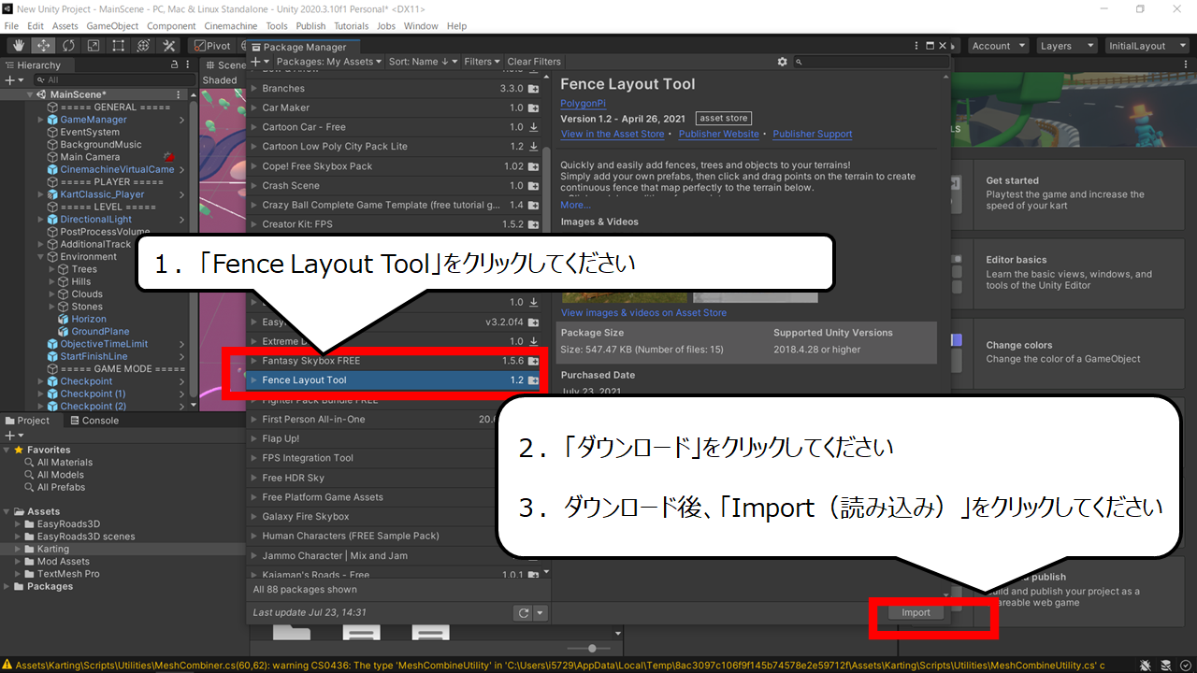The image size is (1197, 673).
Task: Select the Rotate tool
Action: tap(68, 46)
